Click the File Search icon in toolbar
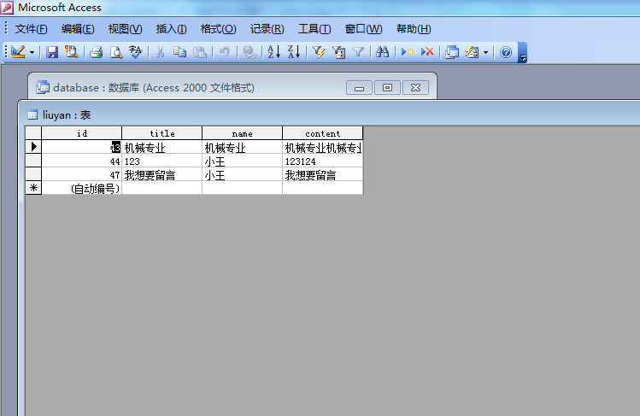This screenshot has height=416, width=640. [72, 52]
